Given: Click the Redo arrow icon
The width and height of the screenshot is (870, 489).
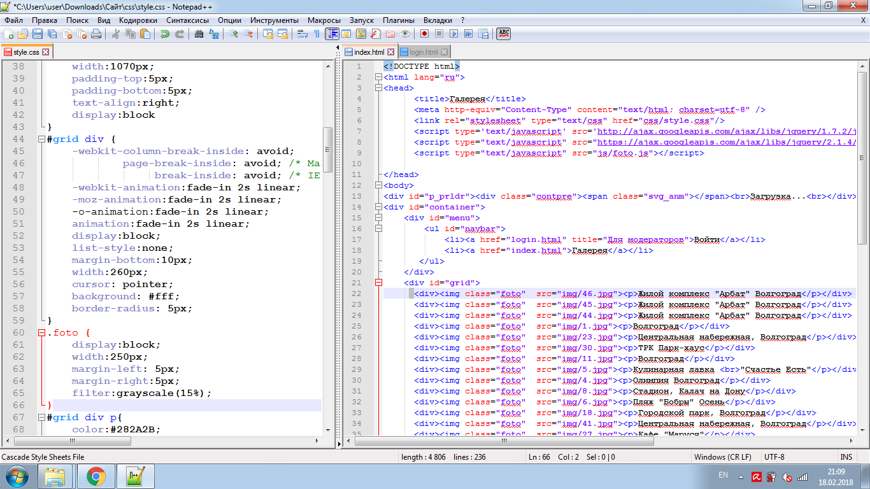Looking at the screenshot, I should [x=180, y=34].
